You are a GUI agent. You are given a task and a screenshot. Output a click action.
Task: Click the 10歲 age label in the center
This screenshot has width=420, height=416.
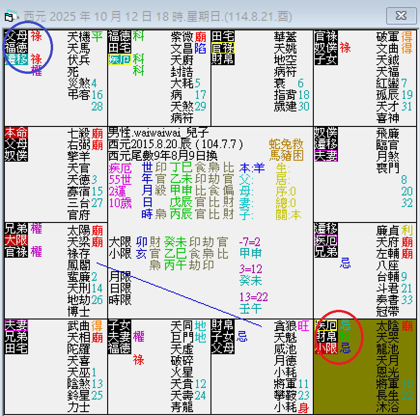coord(120,203)
